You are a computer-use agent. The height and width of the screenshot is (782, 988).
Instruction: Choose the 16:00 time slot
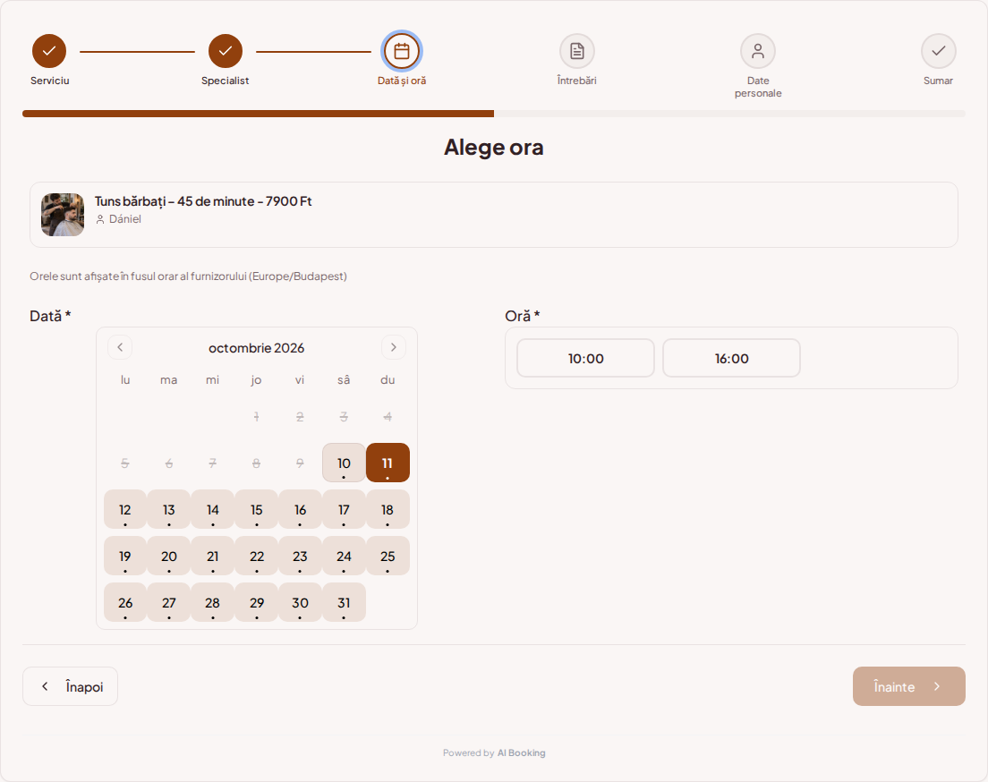coord(731,358)
